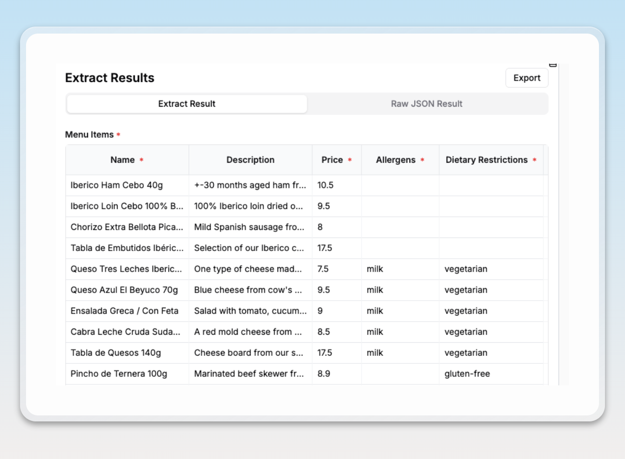
Task: Click the Marinated beef skewer description cell
Action: coord(249,374)
